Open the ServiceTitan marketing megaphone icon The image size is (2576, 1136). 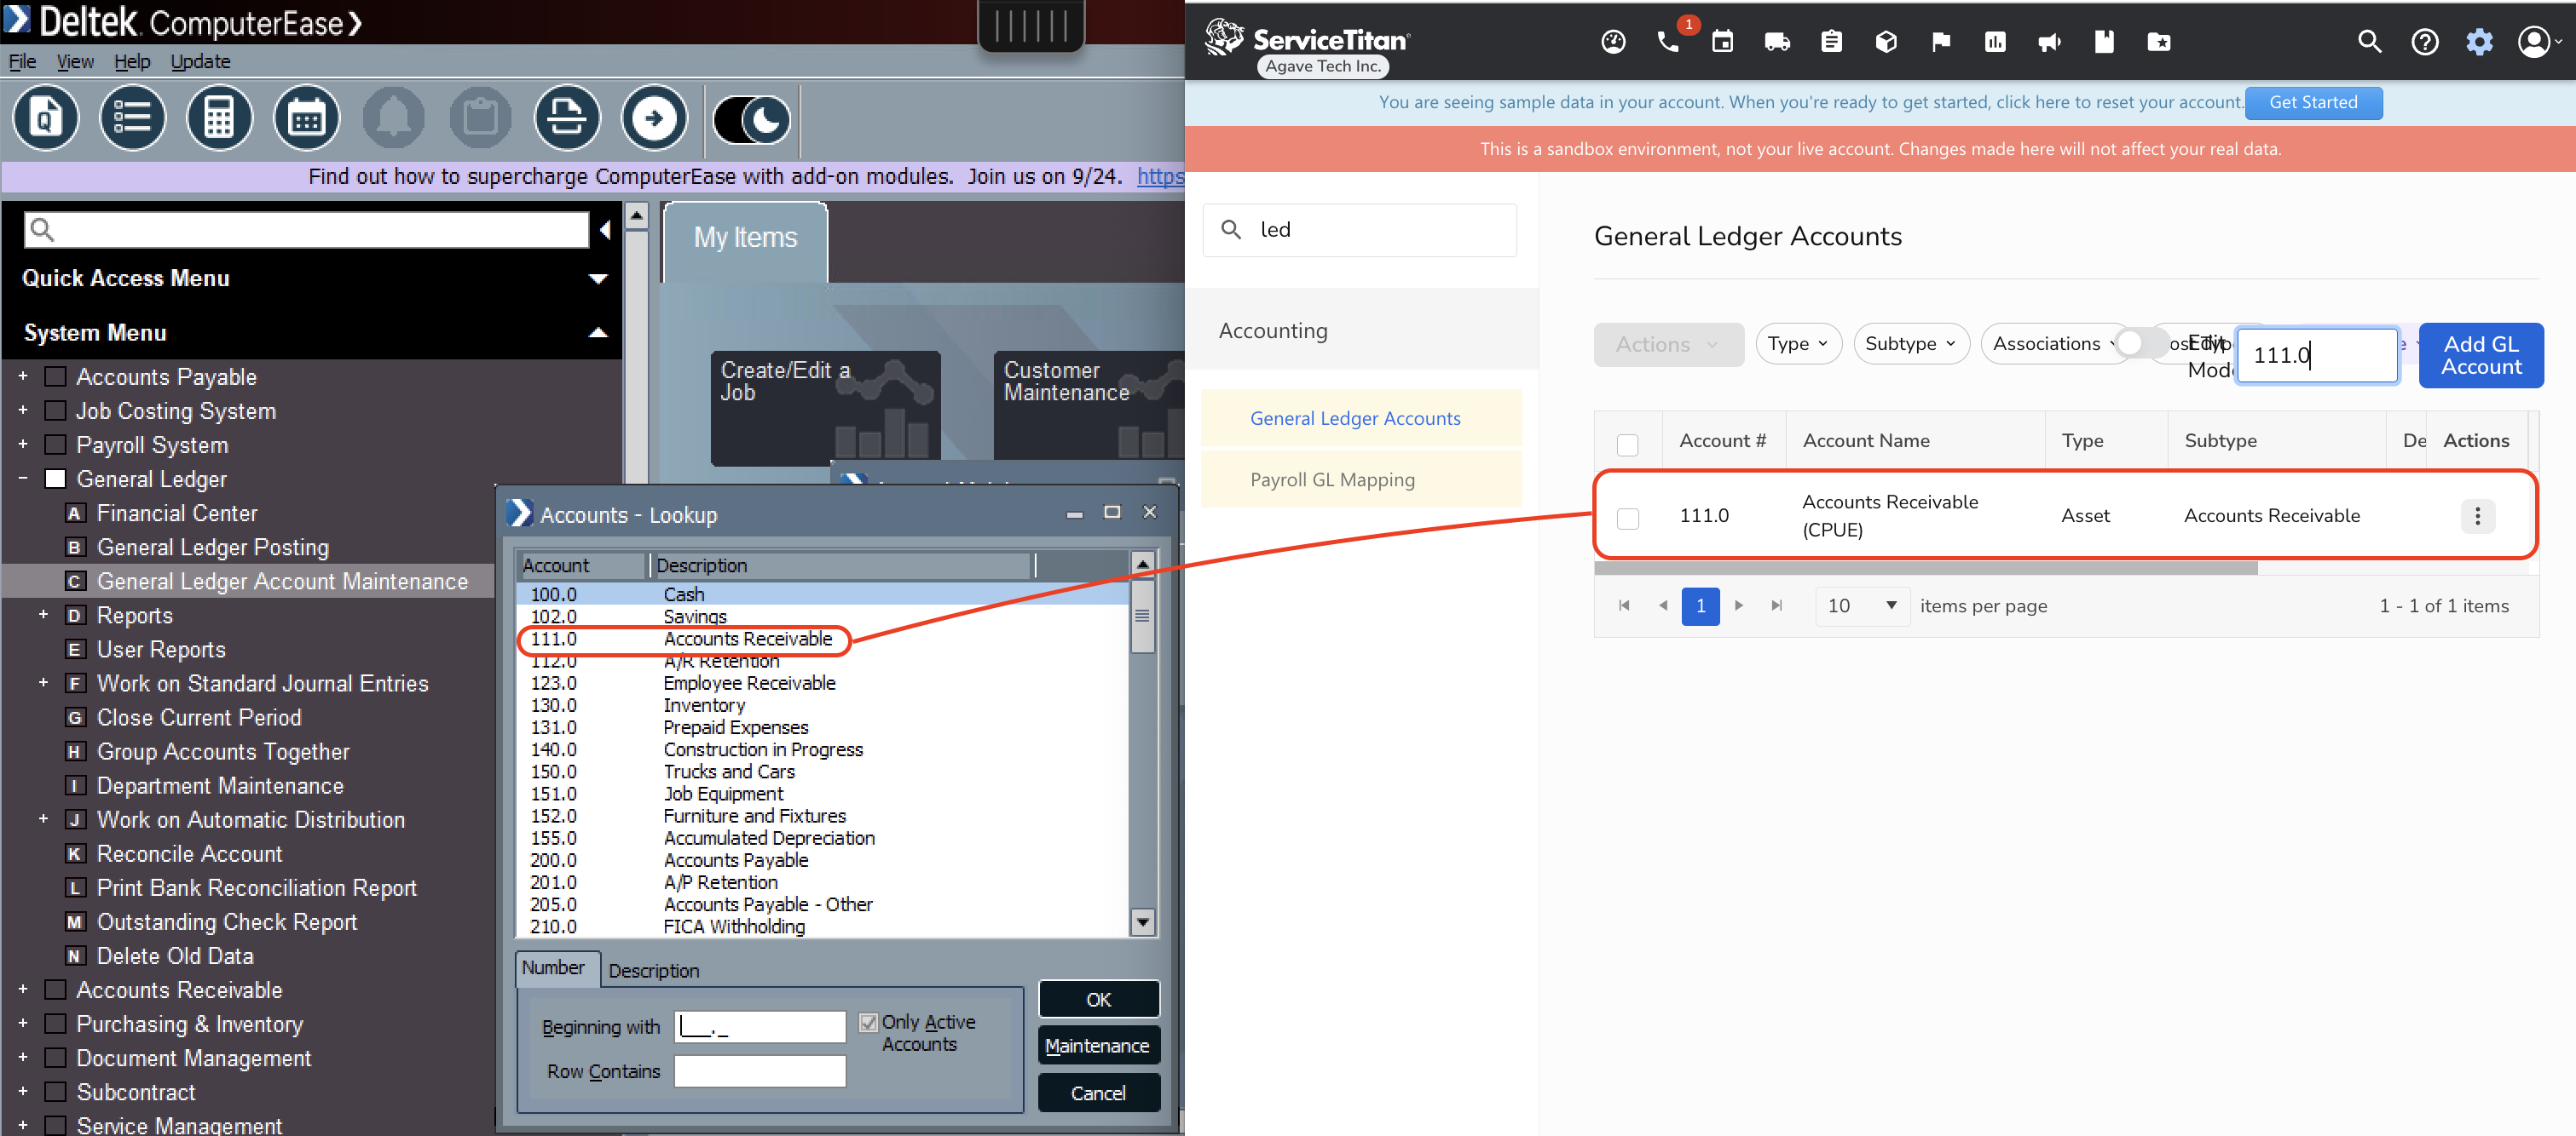[2050, 42]
